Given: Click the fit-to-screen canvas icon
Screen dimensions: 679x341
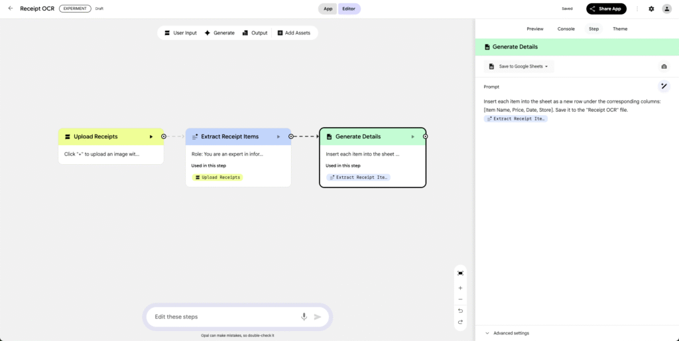Looking at the screenshot, I should point(460,273).
